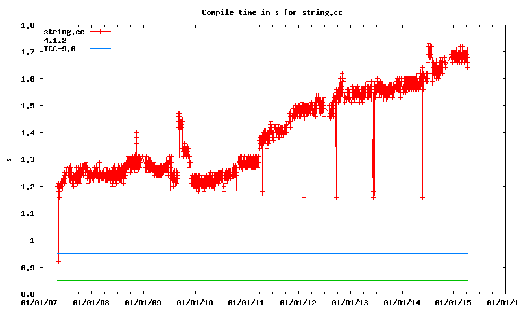The width and height of the screenshot is (519, 311).
Task: Select the 01/01/15 date on x-axis
Action: coord(453,302)
